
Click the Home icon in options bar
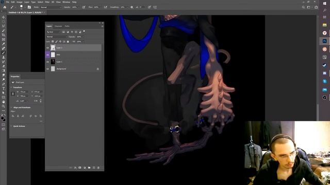5,7
